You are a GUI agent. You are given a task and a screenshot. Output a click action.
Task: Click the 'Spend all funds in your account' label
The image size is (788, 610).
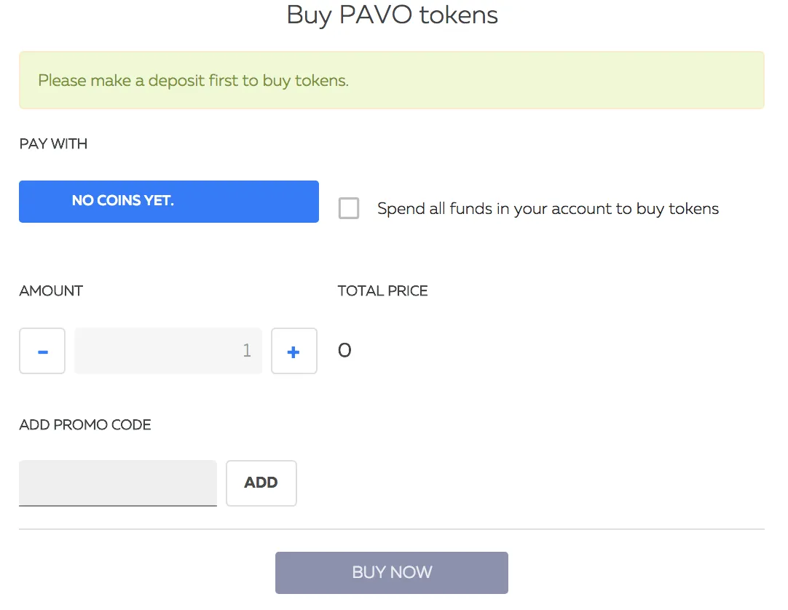[548, 208]
